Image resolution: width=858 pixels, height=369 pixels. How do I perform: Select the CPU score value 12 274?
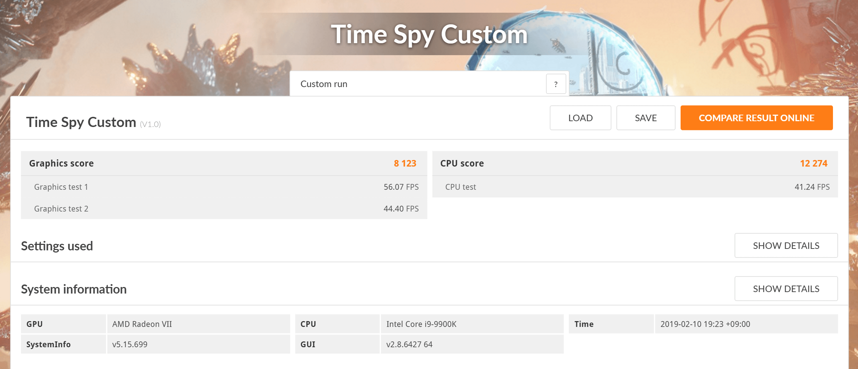click(x=814, y=163)
